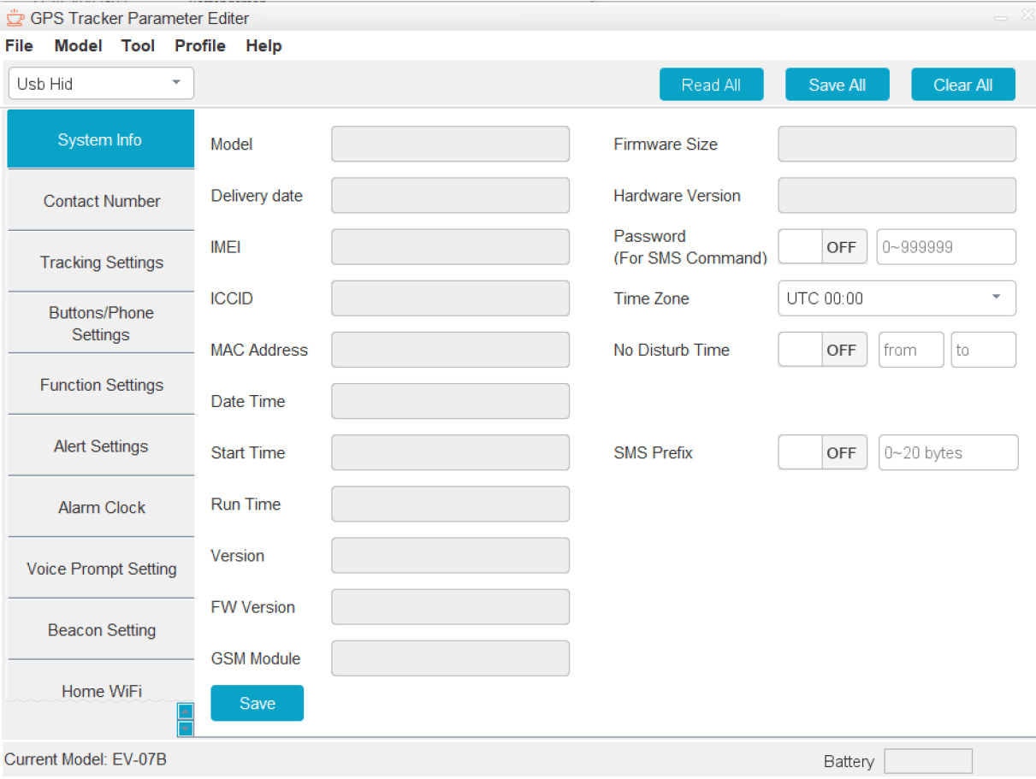Open the File menu
This screenshot has height=779, width=1036.
[19, 46]
